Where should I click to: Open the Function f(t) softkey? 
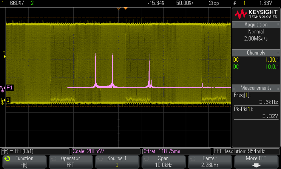coord(24,162)
